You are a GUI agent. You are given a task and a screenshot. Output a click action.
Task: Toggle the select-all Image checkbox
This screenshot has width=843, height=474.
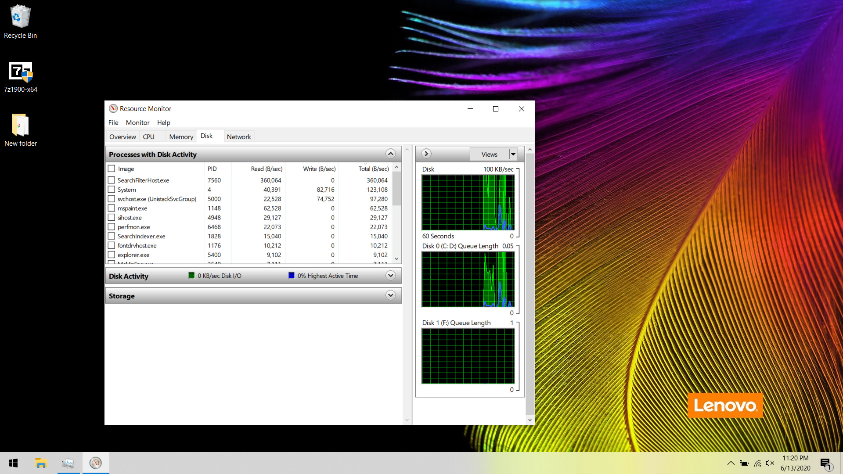coord(112,169)
